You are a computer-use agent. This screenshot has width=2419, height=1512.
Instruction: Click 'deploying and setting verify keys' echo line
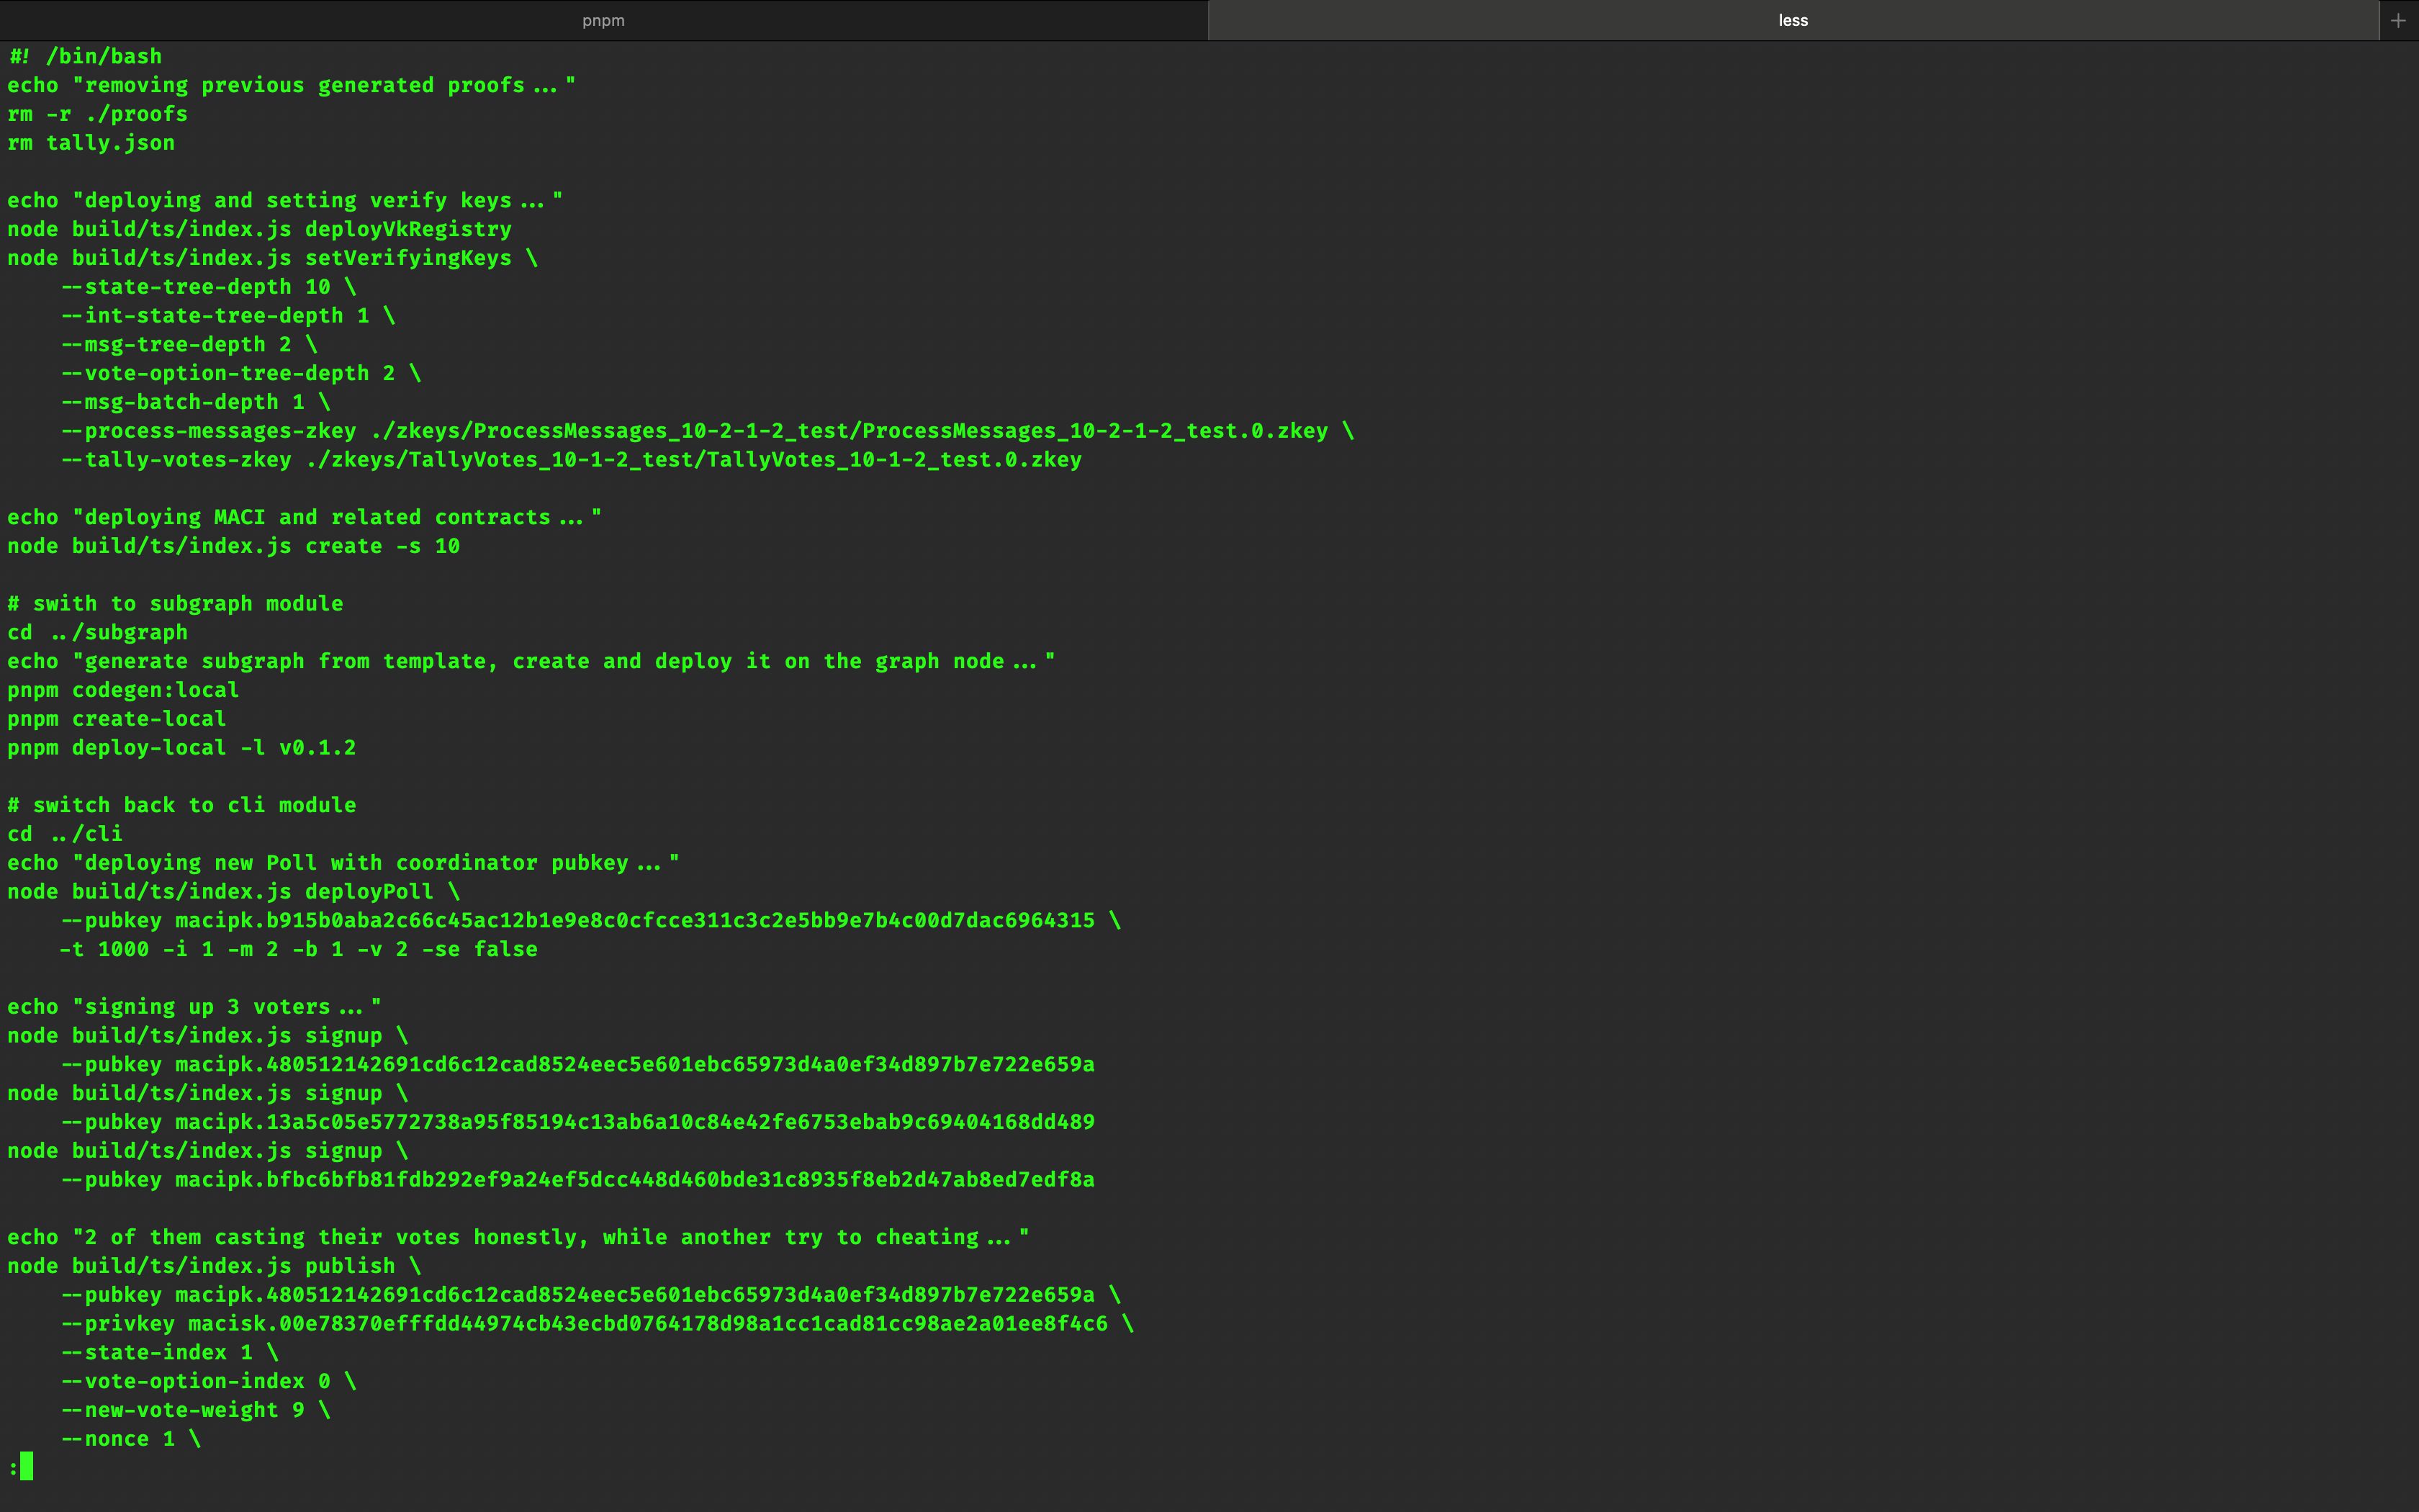286,201
